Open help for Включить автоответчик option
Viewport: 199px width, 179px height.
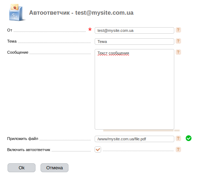pyautogui.click(x=178, y=150)
